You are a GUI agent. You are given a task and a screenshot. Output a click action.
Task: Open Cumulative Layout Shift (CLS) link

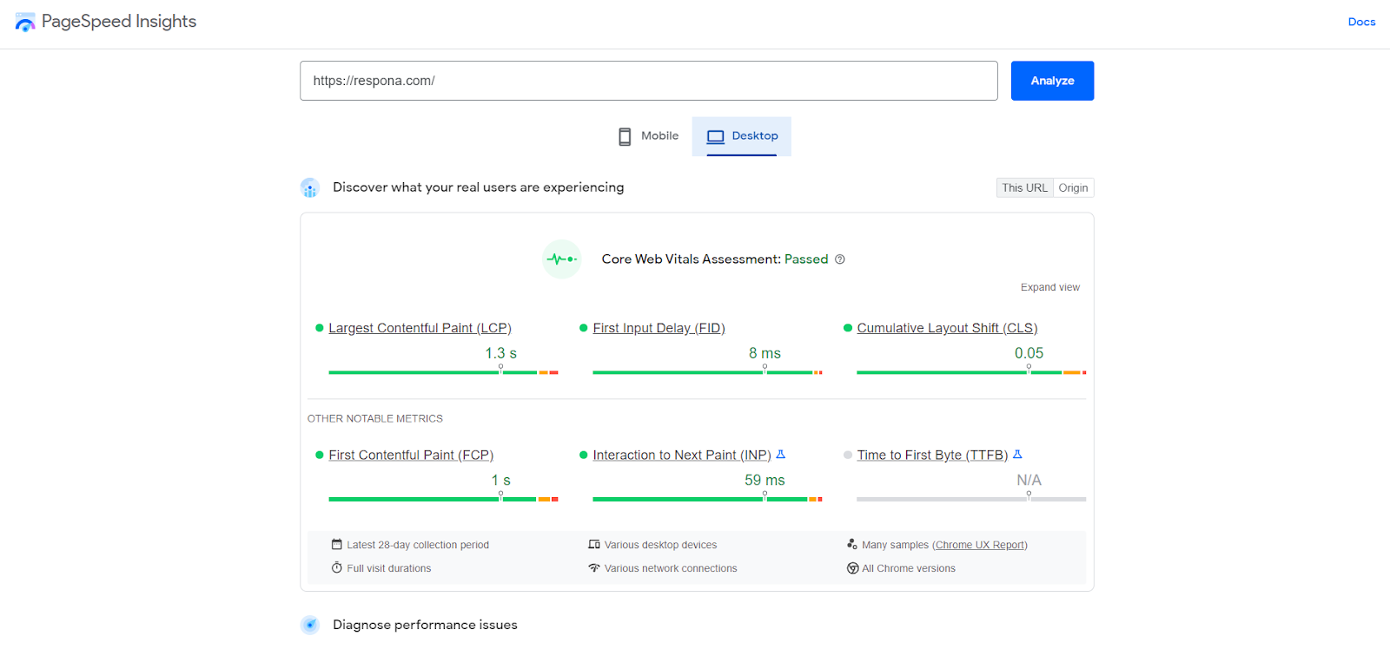947,328
